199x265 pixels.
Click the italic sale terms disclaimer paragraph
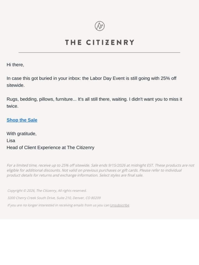101,170
